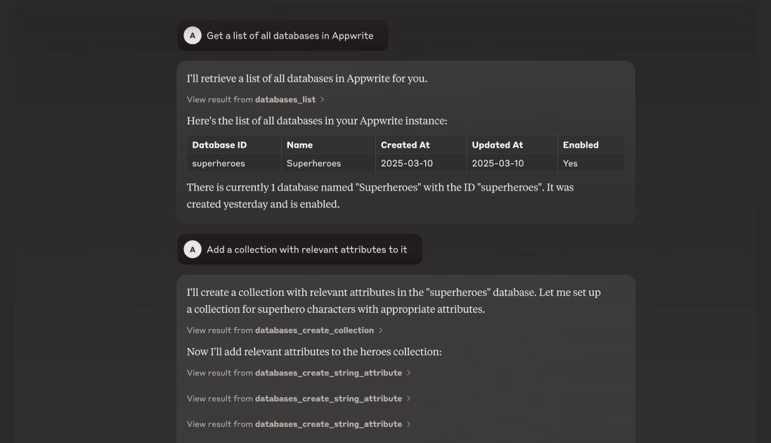Click the chevron of the last string_attribute result
Image resolution: width=771 pixels, height=443 pixels.
408,424
